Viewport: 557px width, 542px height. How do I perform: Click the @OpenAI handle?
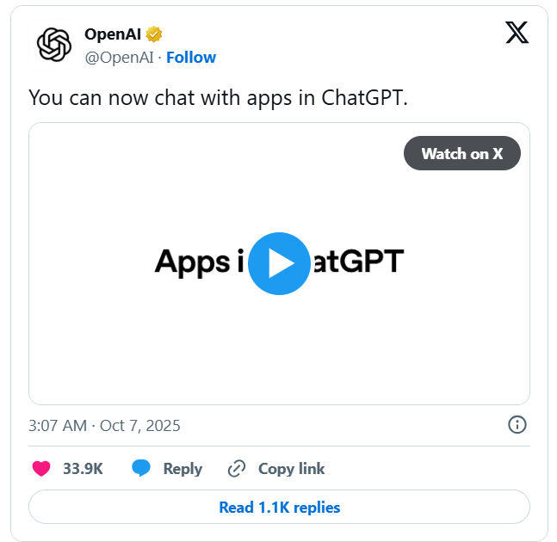coord(120,58)
